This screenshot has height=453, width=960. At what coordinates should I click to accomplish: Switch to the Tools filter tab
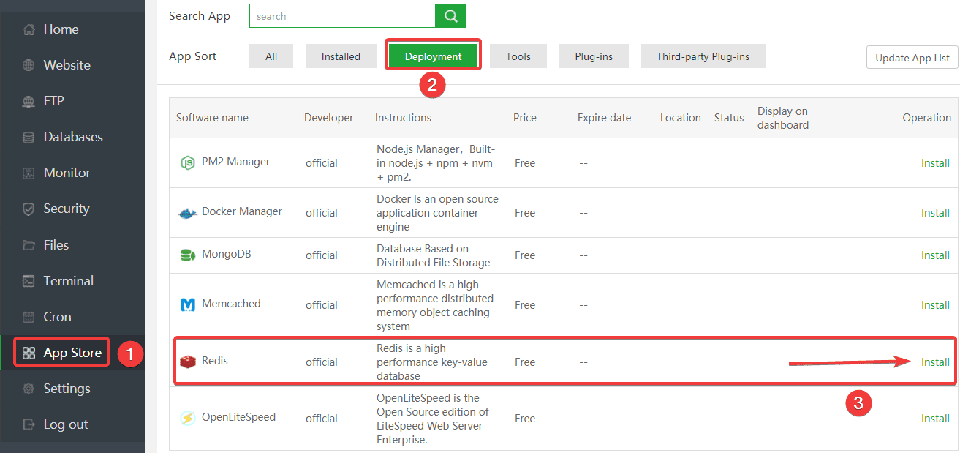pos(518,56)
